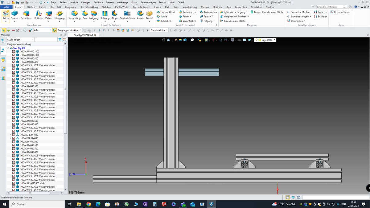Switch to the Flächen ribbon tab

click(x=31, y=7)
